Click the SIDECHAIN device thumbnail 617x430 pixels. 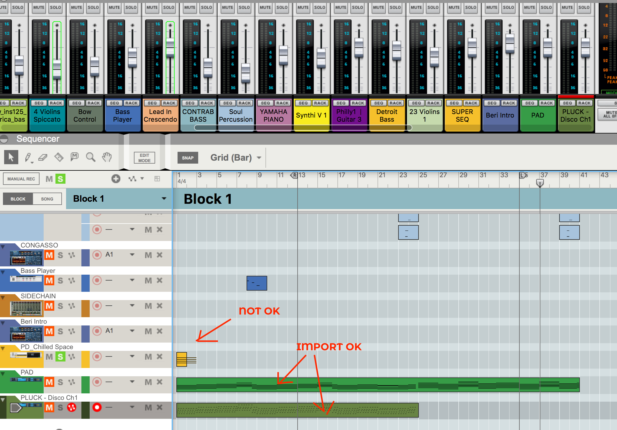(x=26, y=309)
